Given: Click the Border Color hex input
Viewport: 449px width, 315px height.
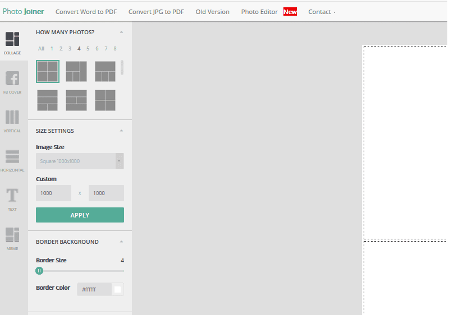Looking at the screenshot, I should click(94, 290).
